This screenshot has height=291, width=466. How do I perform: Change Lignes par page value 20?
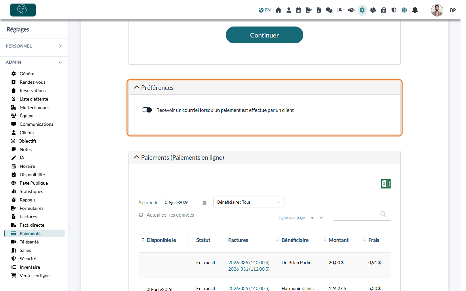(x=316, y=218)
